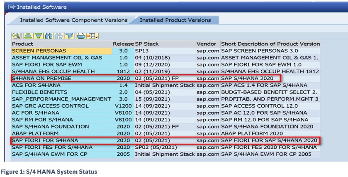Screen dimensions: 348x177
Task: Click release 1.4 cell
Action: (123, 85)
